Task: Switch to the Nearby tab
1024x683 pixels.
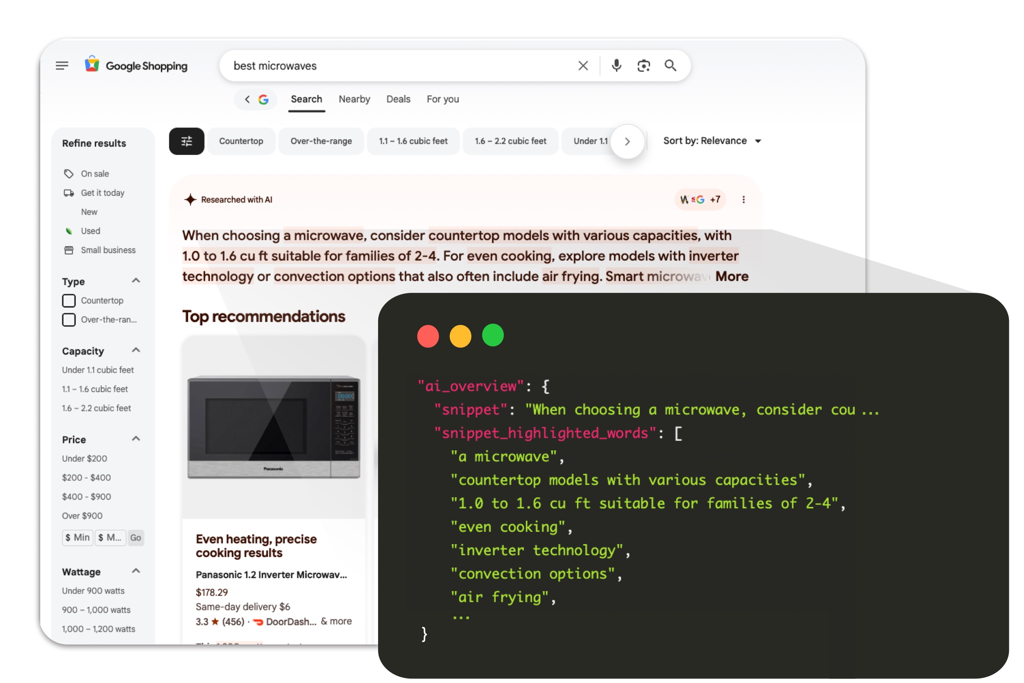Action: [x=354, y=99]
